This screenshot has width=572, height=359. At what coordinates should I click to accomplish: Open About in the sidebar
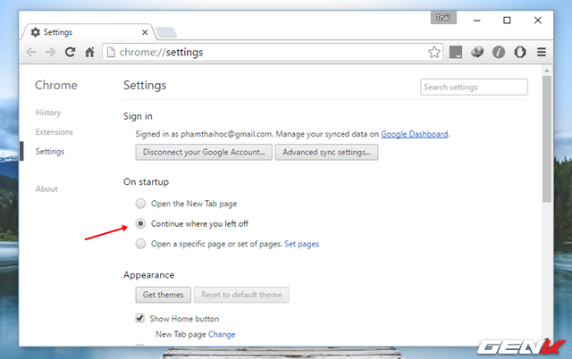[x=46, y=189]
